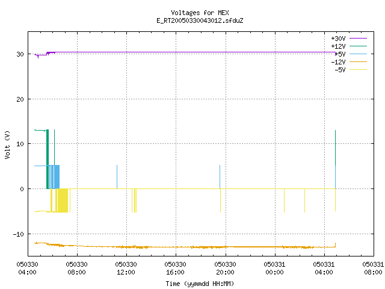Click the x-axis tick '050331 04:00'
Screen dimensions: 385x289
pyautogui.click(x=324, y=269)
